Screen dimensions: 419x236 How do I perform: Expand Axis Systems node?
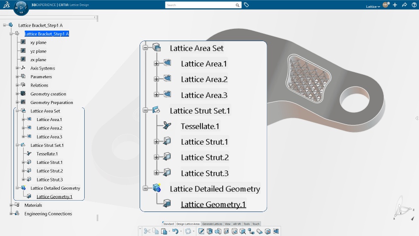(x=17, y=68)
